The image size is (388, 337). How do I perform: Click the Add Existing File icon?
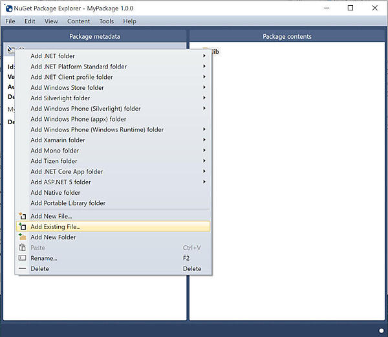[x=23, y=226]
